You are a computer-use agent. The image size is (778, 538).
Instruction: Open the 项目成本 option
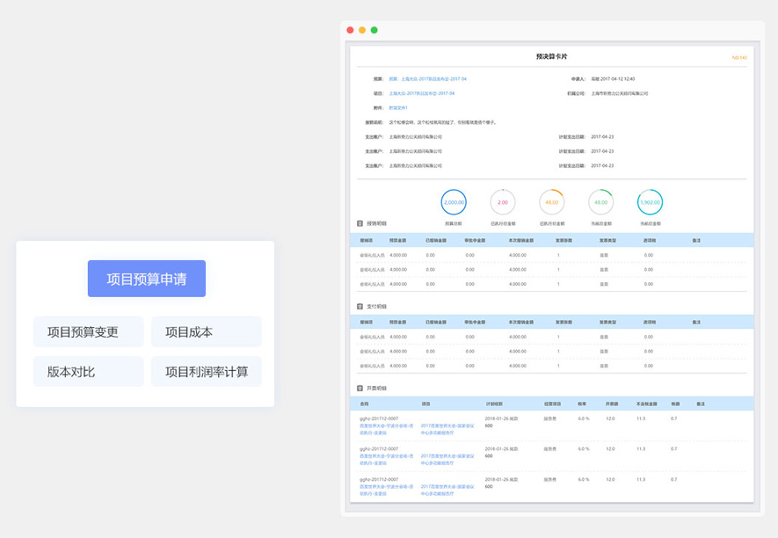pyautogui.click(x=206, y=332)
